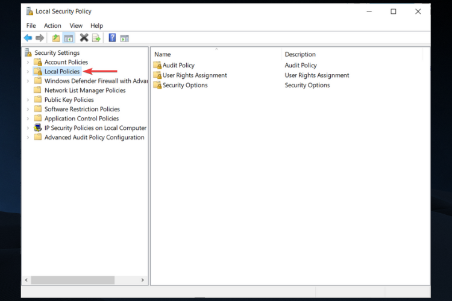Image resolution: width=452 pixels, height=301 pixels.
Task: Select Security Settings tree label
Action: 57,53
